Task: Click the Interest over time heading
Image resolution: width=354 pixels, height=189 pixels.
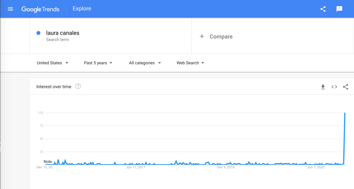Action: click(x=54, y=87)
